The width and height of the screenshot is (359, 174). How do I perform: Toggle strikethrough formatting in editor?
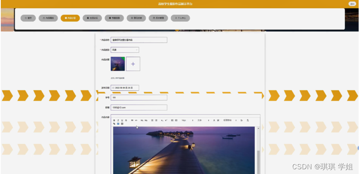click(x=126, y=120)
